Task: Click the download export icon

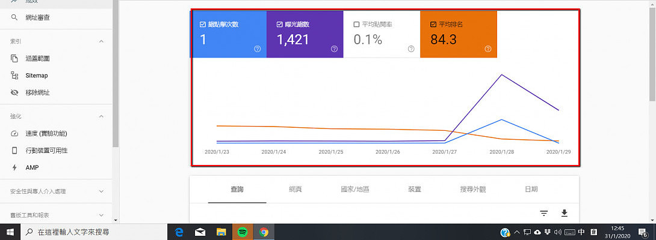Action: click(564, 213)
